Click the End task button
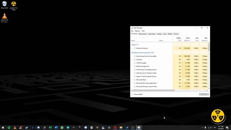This screenshot has width=231, height=130. point(204,94)
